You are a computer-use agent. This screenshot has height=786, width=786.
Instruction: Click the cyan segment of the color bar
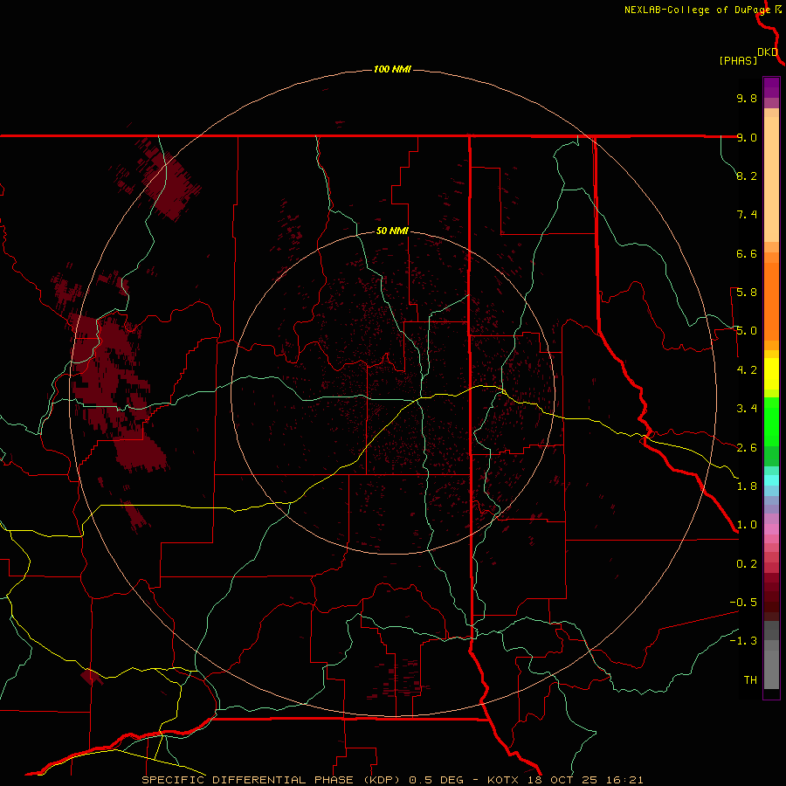pos(771,480)
